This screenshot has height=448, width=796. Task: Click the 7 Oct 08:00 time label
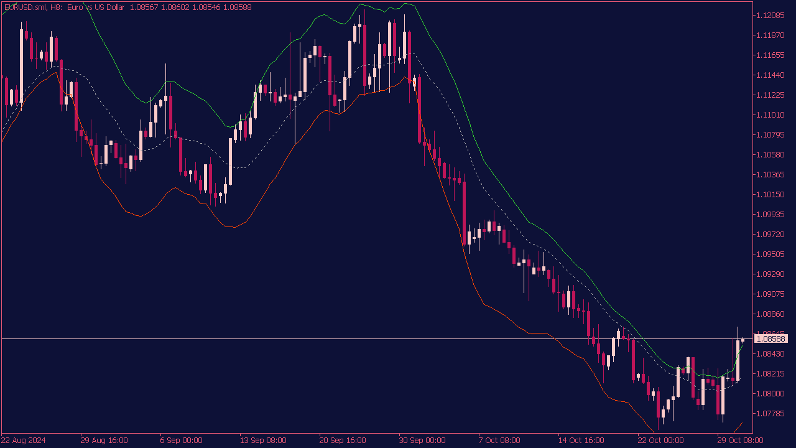tap(499, 441)
